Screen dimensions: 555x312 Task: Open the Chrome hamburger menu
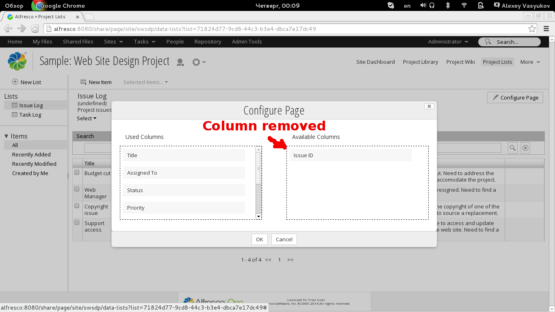pos(546,29)
